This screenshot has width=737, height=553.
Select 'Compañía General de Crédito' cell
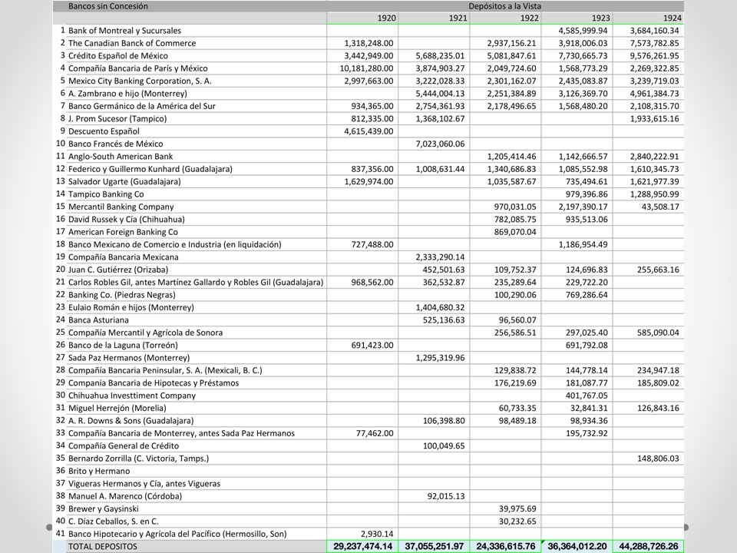(x=197, y=445)
